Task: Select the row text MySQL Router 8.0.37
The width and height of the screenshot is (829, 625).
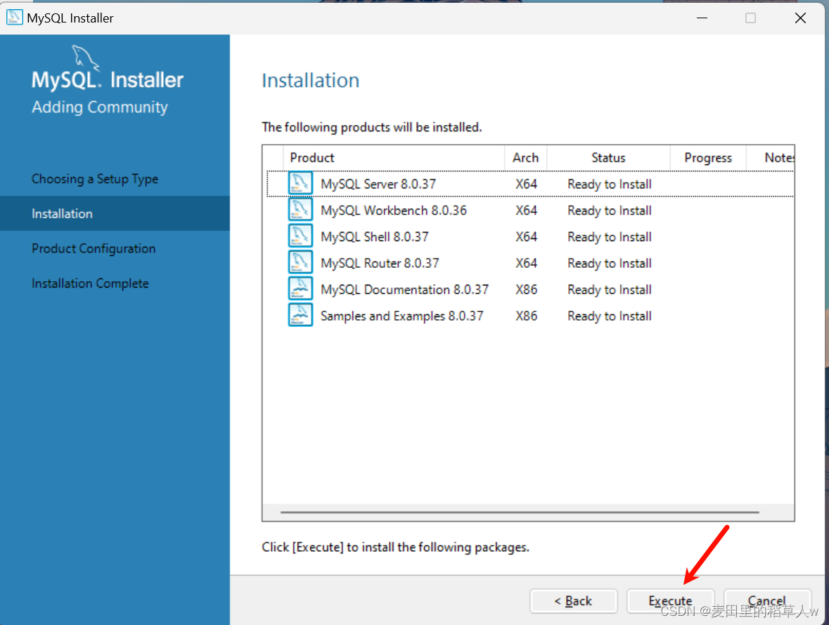Action: pyautogui.click(x=380, y=264)
